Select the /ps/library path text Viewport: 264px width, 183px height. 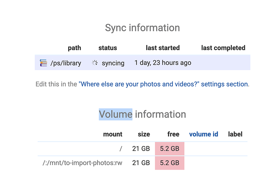[66, 63]
